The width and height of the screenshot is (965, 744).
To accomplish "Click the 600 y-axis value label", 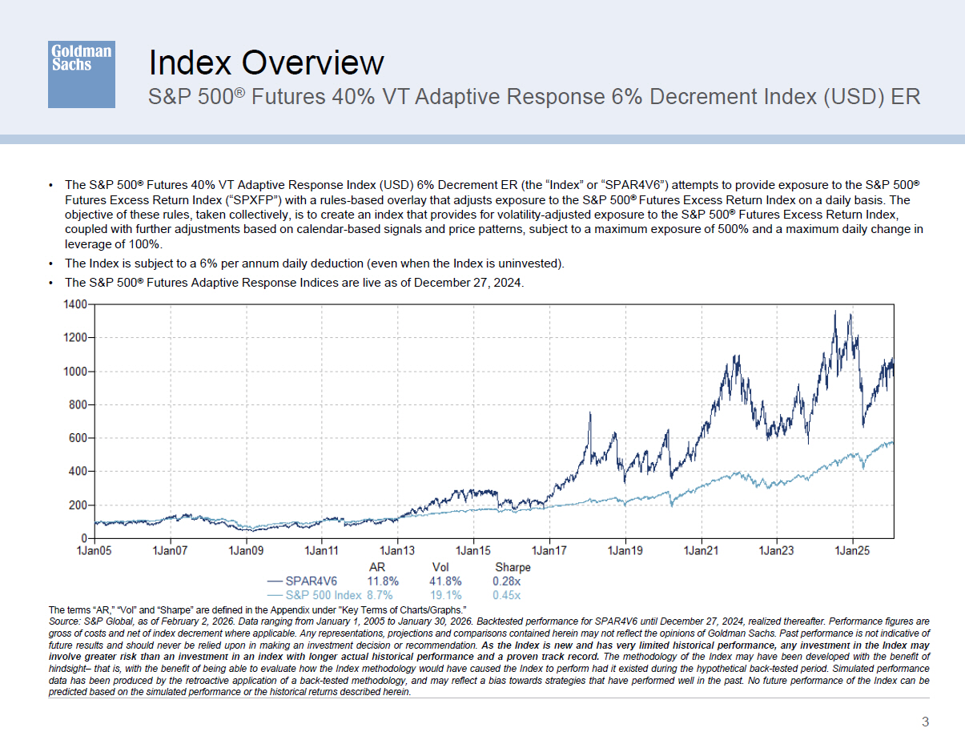I will (77, 438).
